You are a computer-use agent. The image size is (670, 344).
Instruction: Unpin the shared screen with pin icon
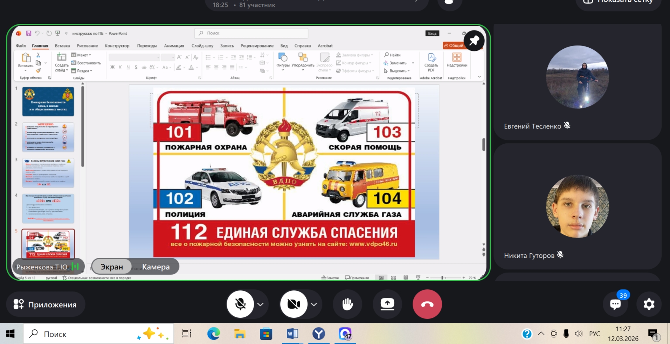474,41
